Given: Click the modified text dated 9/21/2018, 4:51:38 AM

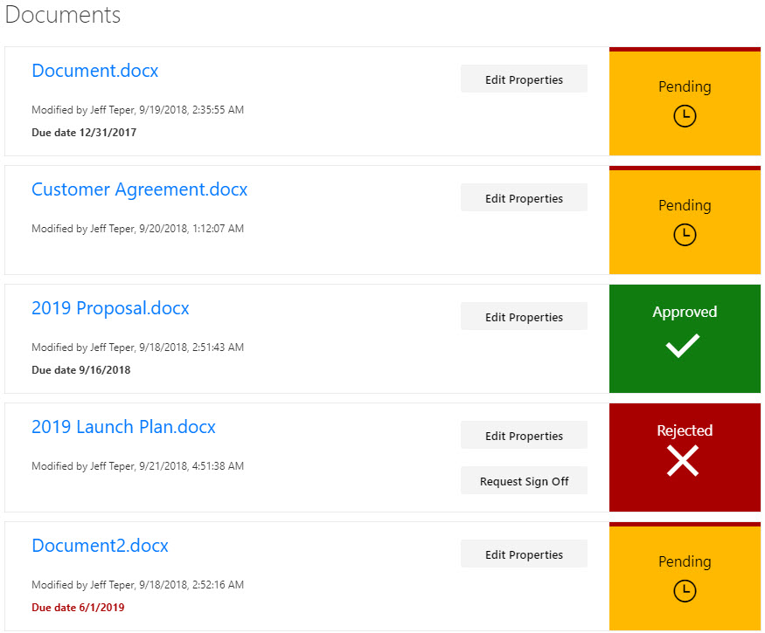Looking at the screenshot, I should click(137, 466).
